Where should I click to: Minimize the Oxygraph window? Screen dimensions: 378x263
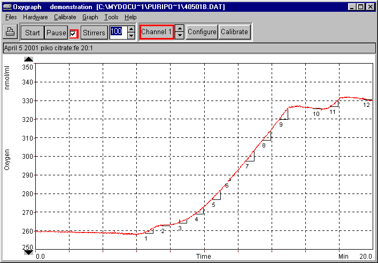click(352, 7)
